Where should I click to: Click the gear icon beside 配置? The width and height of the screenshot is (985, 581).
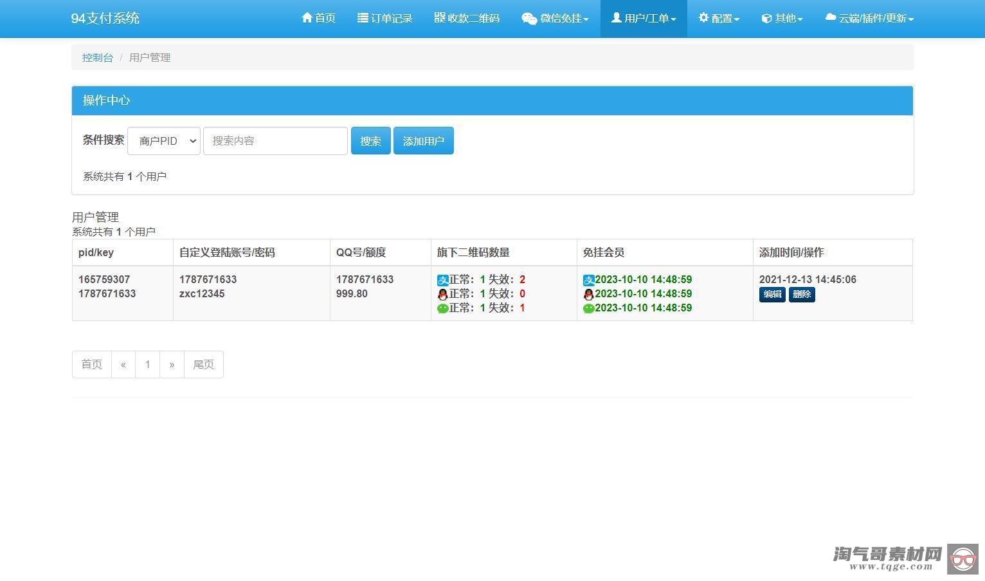(703, 18)
